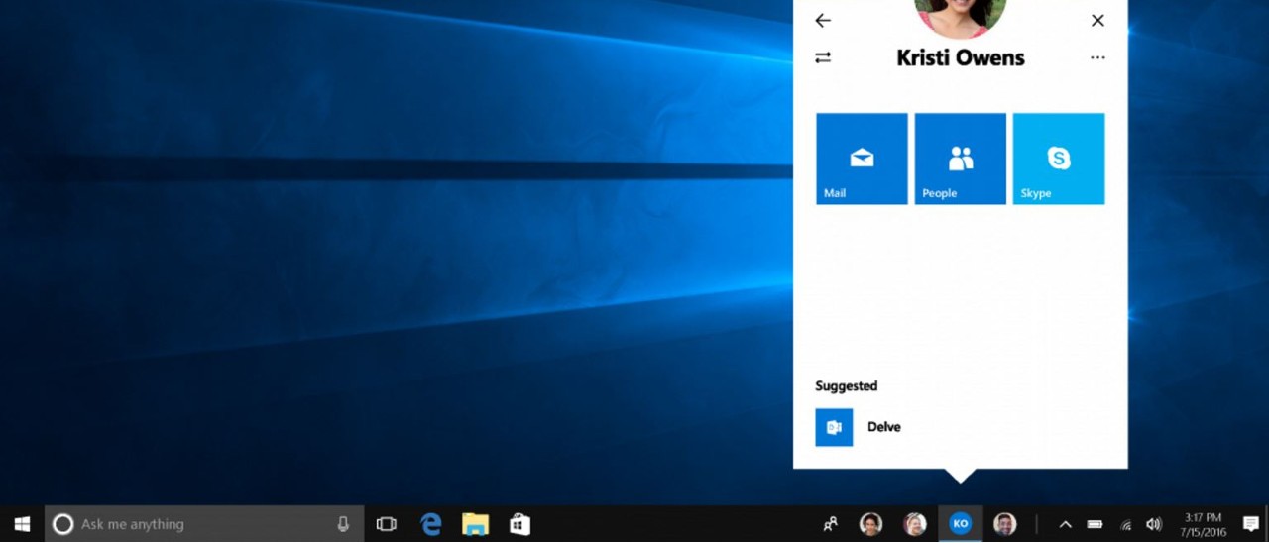Show hidden system tray icons
The height and width of the screenshot is (543, 1269).
click(1065, 524)
